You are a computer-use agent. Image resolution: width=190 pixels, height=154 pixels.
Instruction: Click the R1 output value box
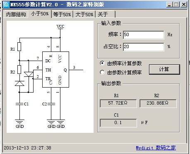click(x=118, y=103)
